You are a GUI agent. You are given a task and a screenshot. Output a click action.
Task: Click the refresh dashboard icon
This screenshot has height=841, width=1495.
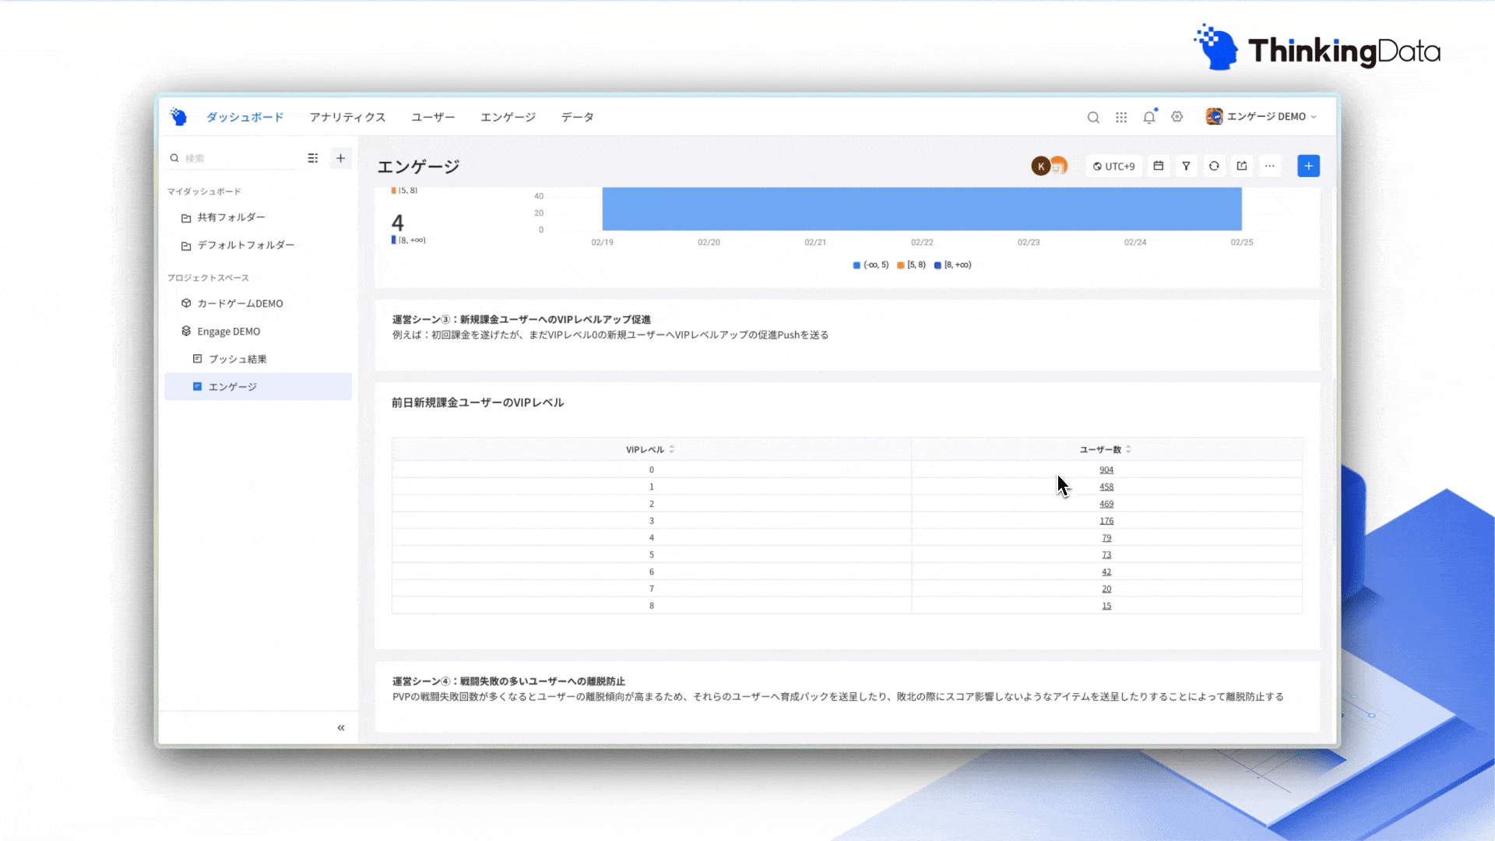[1214, 166]
